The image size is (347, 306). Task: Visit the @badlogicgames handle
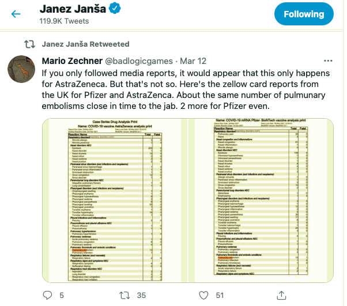135,61
